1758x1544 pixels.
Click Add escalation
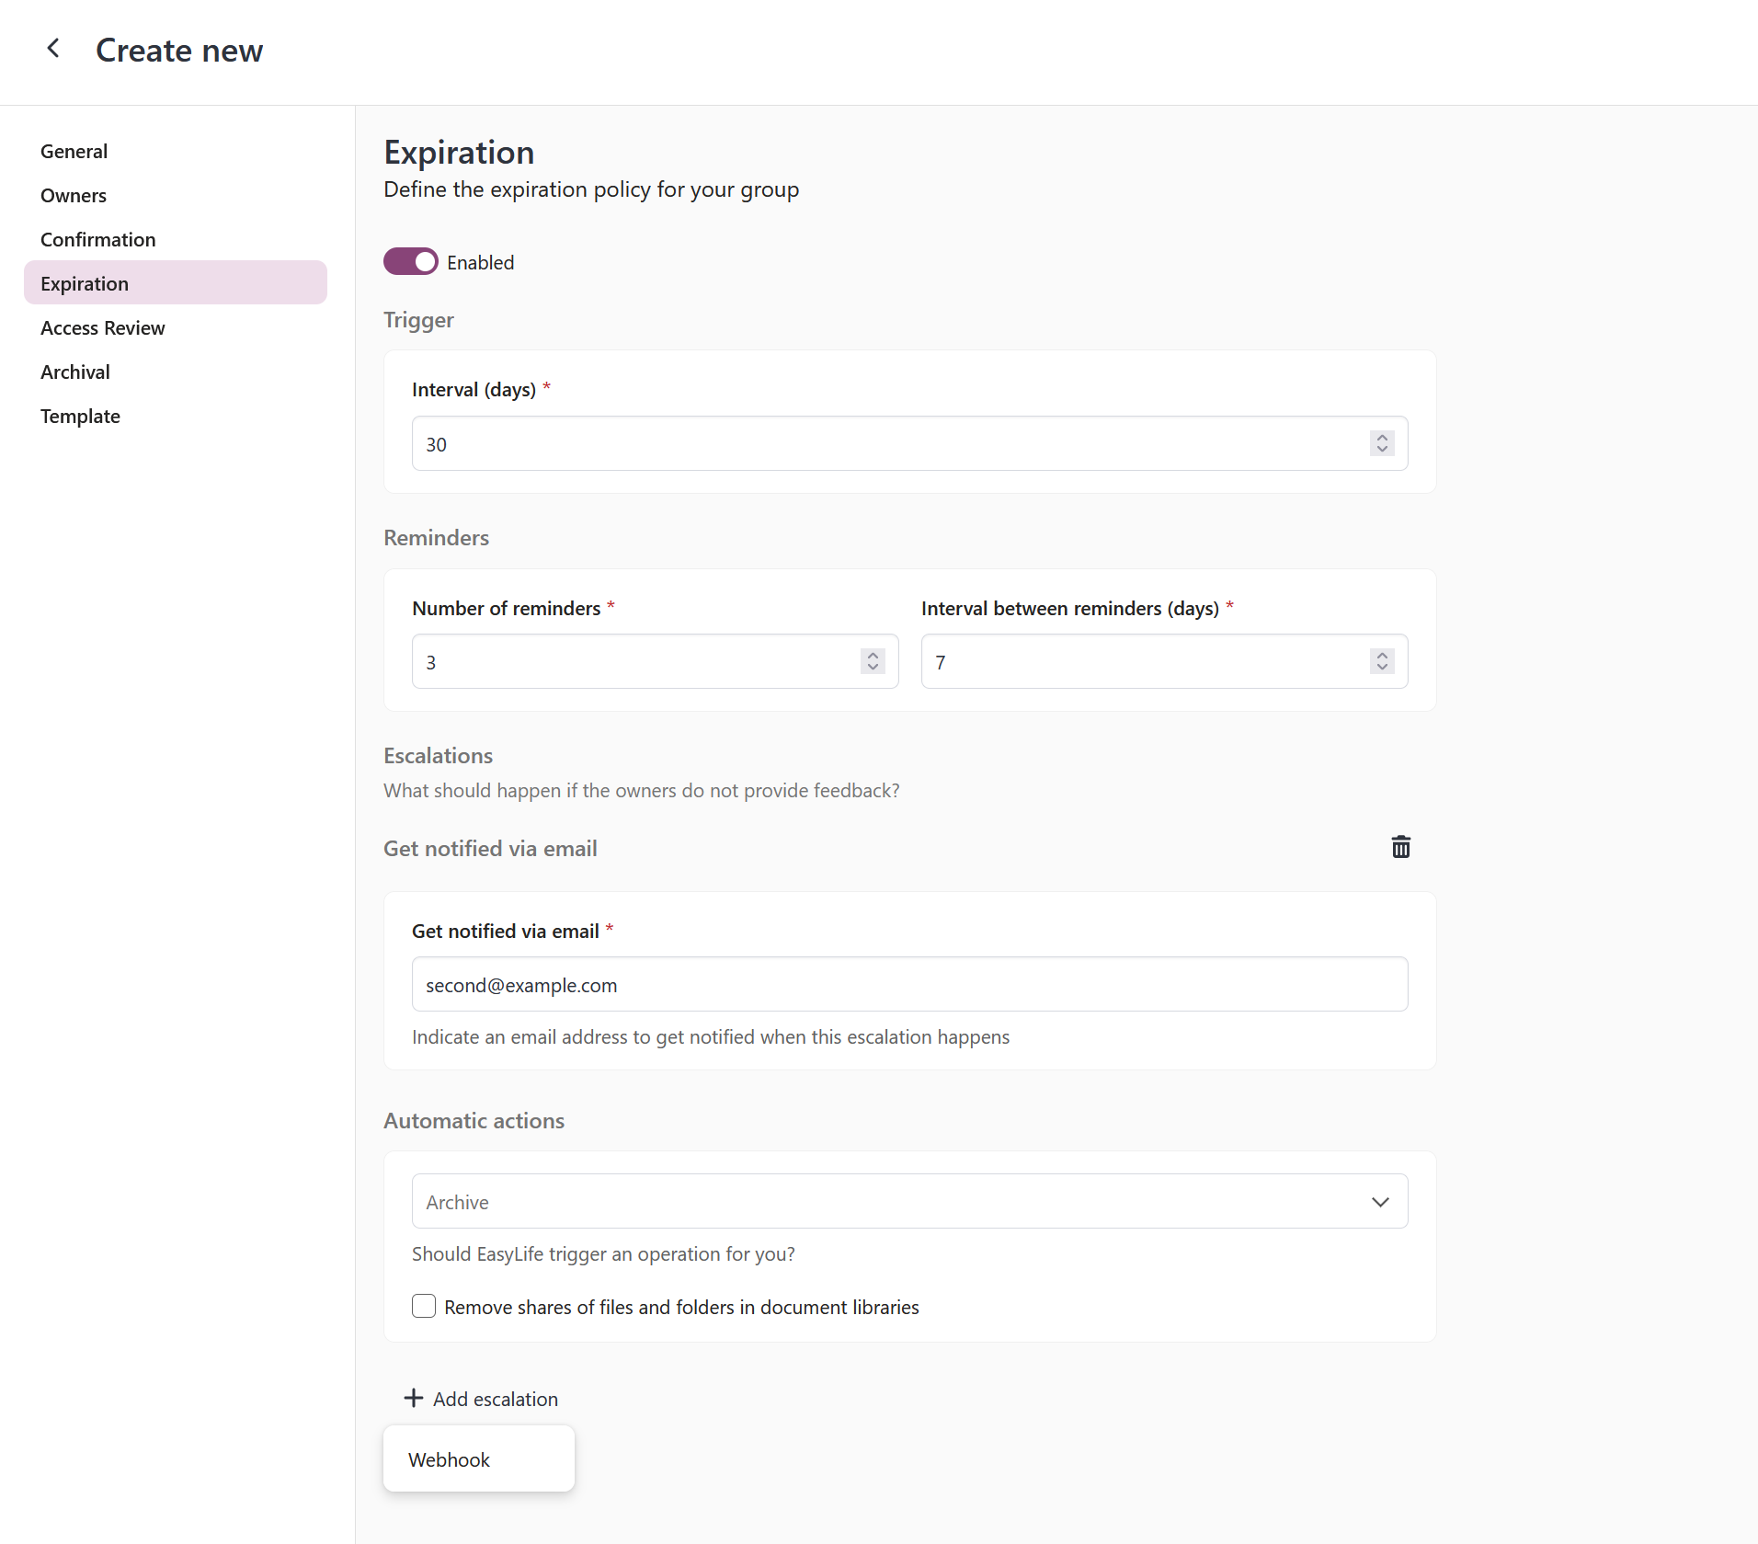click(x=495, y=1398)
